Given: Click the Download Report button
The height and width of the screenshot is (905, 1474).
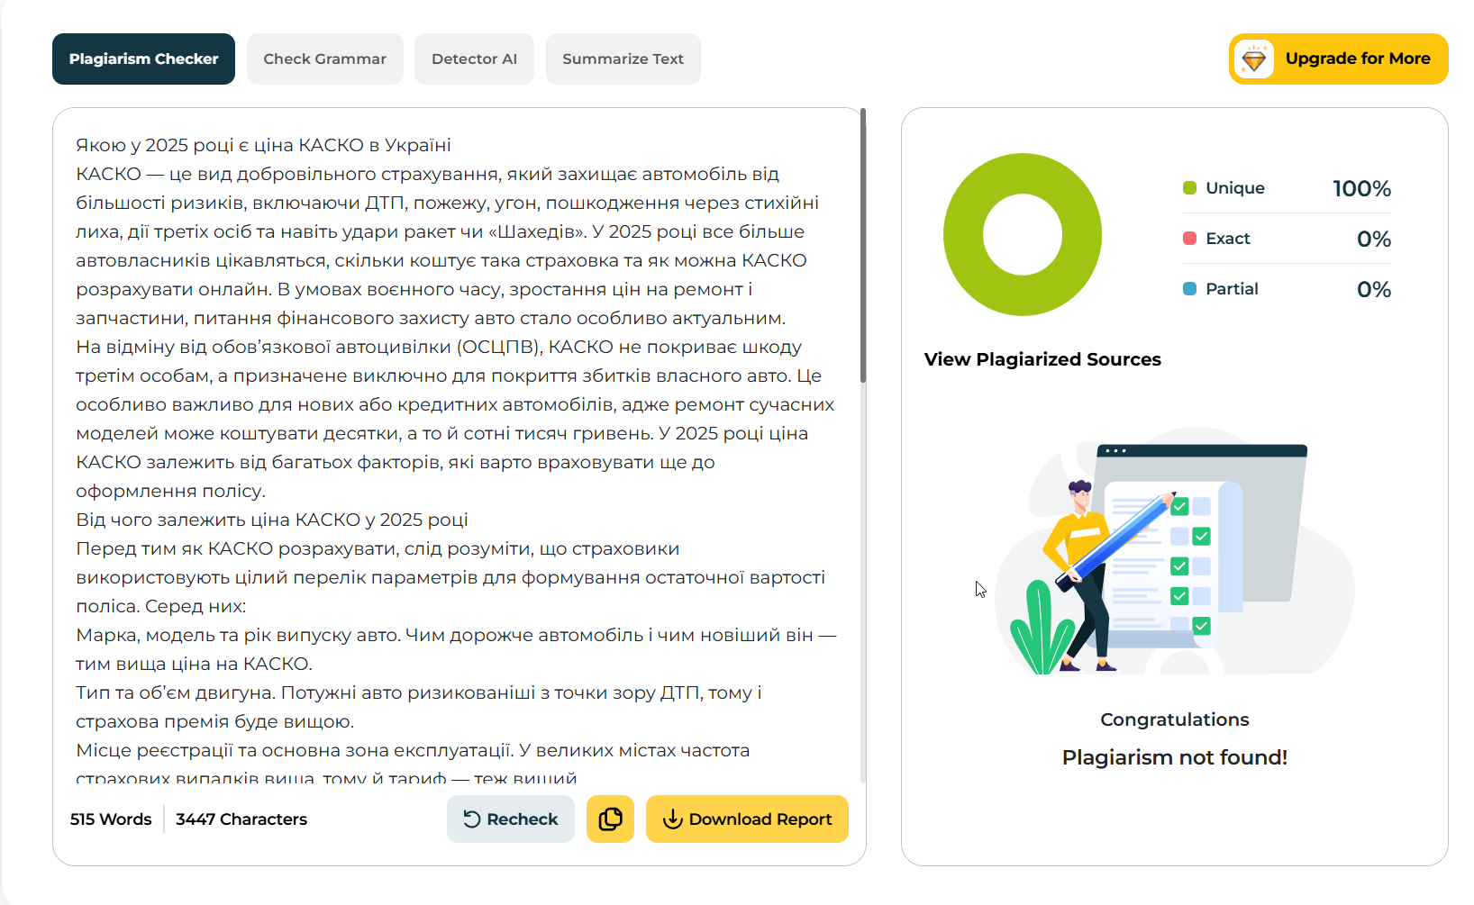Looking at the screenshot, I should (747, 819).
